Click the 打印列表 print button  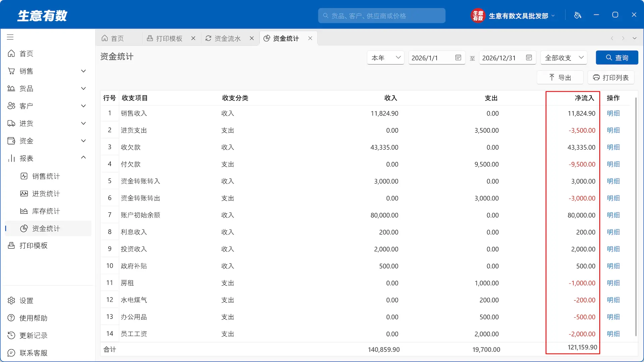(611, 77)
